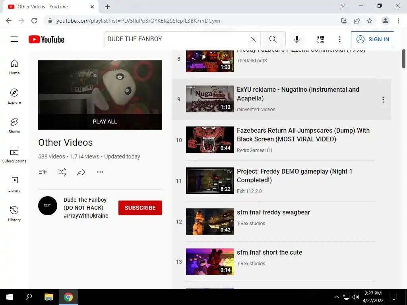
Task: Open the settings three-dot menu beside Sign In
Action: point(339,39)
